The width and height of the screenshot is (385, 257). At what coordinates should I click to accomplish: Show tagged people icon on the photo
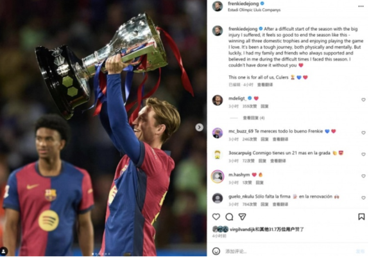tap(4, 251)
